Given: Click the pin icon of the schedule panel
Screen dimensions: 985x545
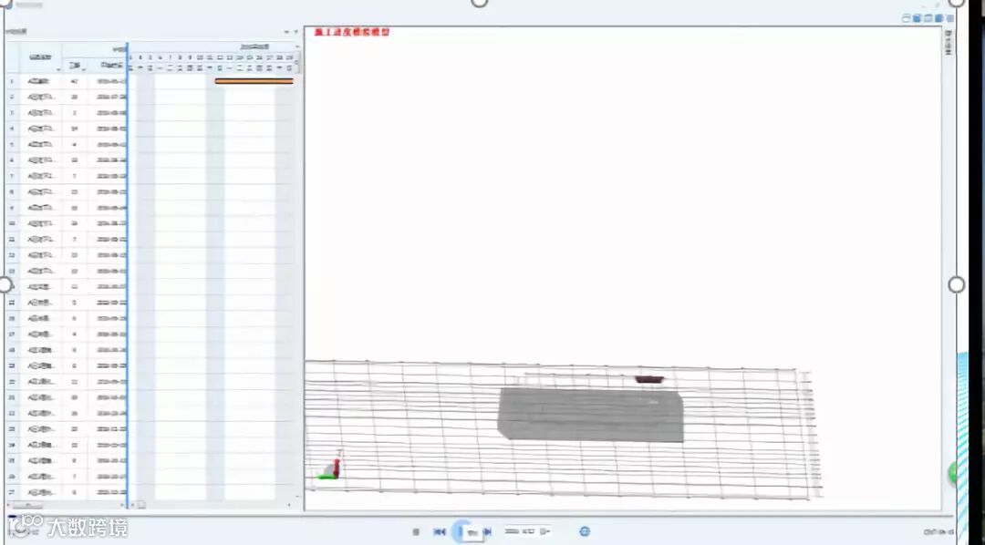Looking at the screenshot, I should (x=287, y=31).
